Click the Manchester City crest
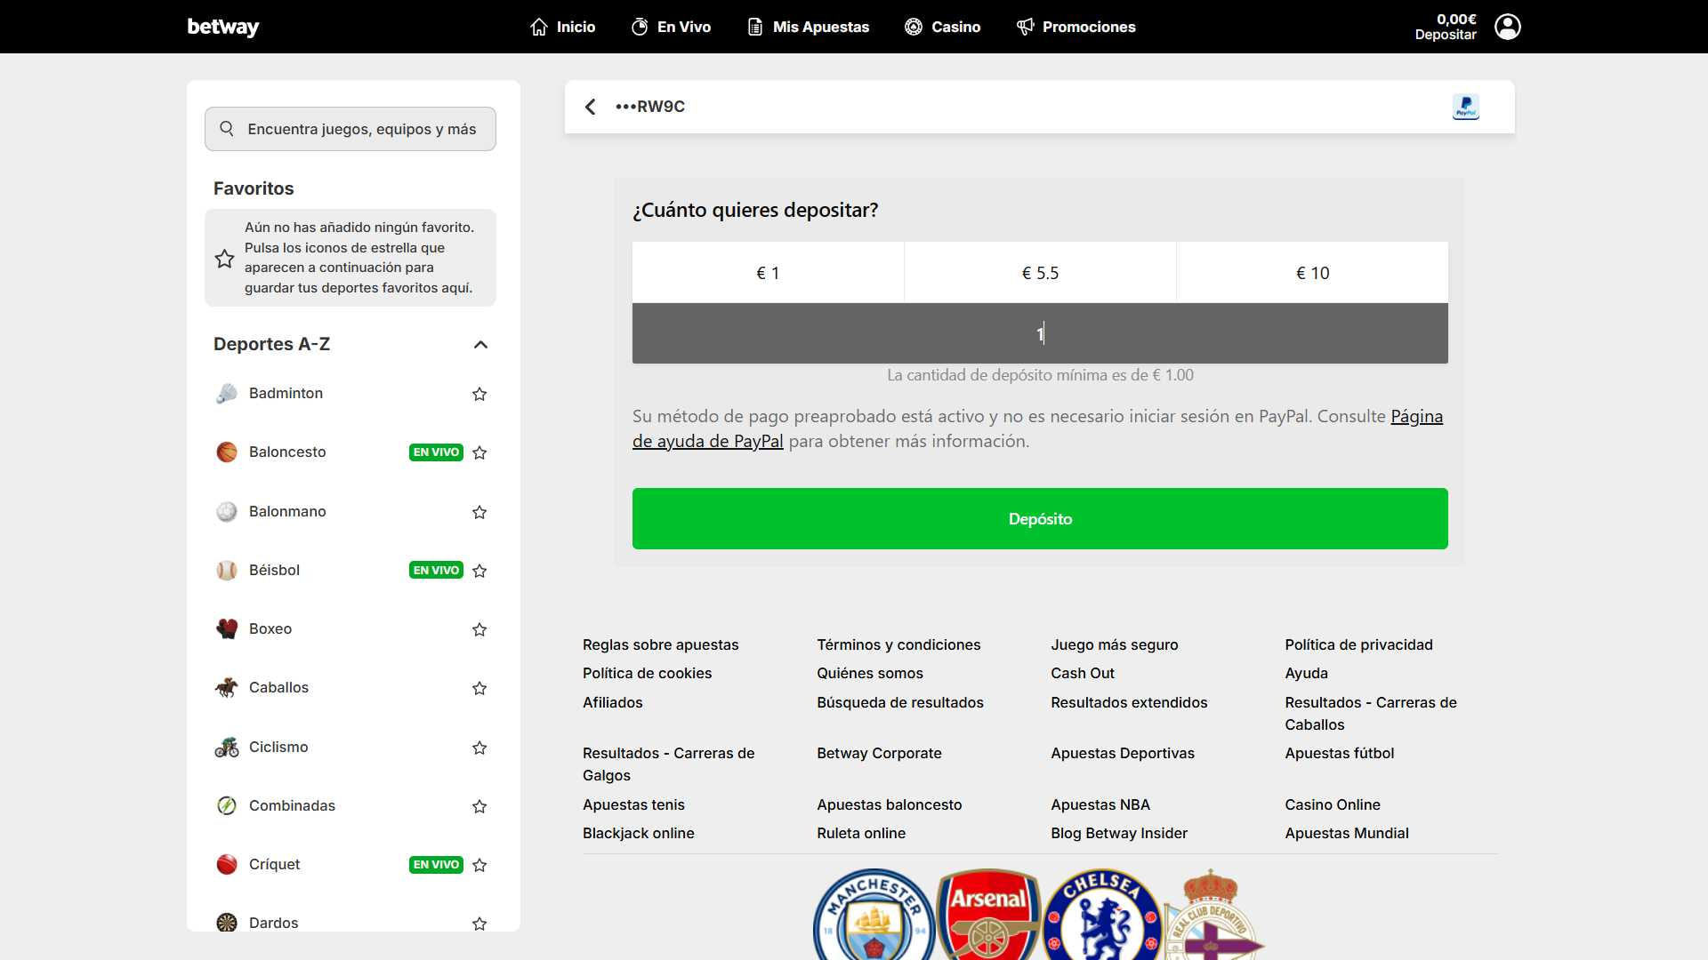Viewport: 1708px width, 960px height. (874, 915)
